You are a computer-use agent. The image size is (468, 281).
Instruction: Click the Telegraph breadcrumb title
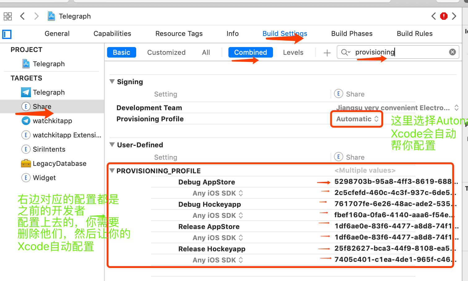tap(75, 16)
